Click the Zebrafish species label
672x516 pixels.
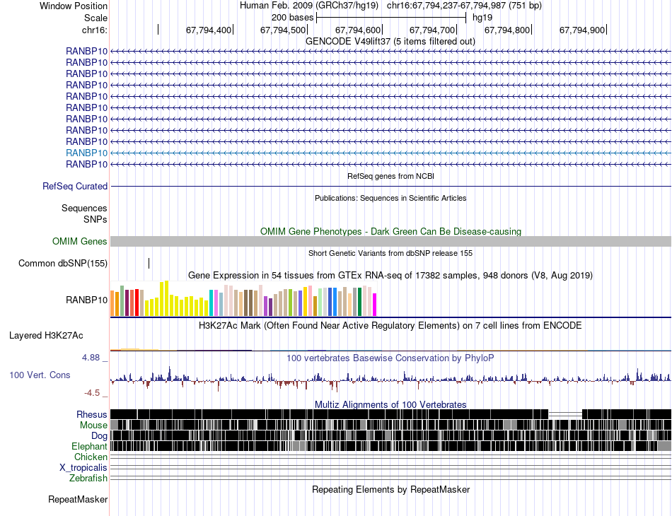tap(88, 479)
